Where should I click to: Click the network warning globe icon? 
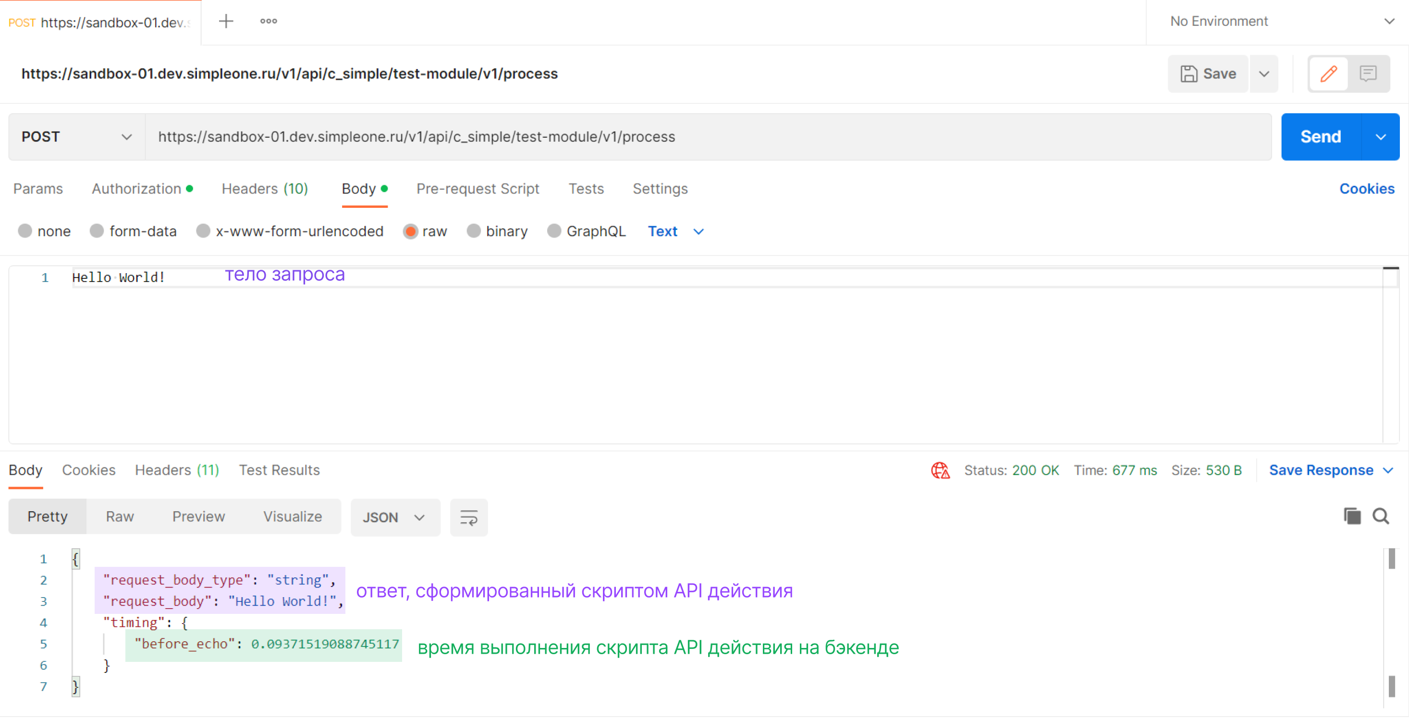tap(940, 470)
